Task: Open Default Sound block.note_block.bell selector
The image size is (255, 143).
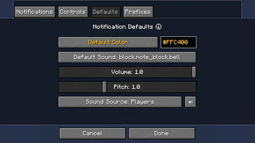Action: coord(127,57)
